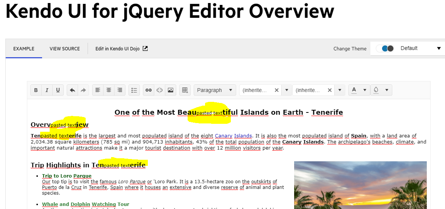Switch to the EXAMPLE tab
Image resolution: width=445 pixels, height=209 pixels.
[24, 48]
